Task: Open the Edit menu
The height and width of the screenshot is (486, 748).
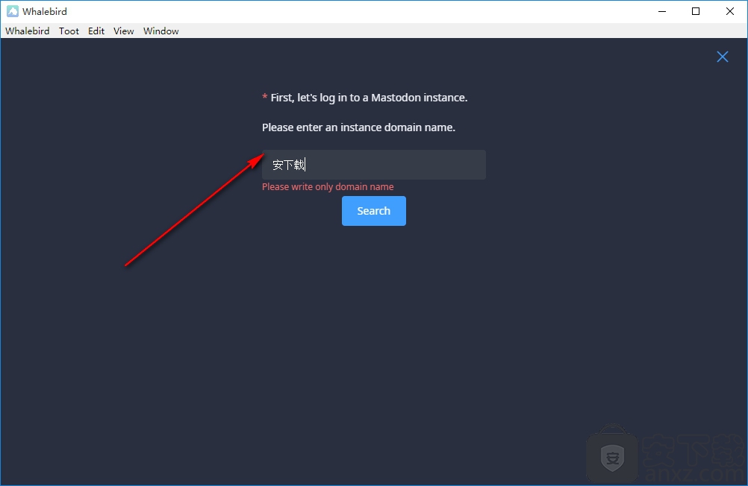Action: click(96, 31)
